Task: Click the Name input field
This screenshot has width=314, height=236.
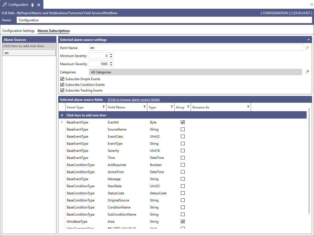Action: tap(164, 20)
